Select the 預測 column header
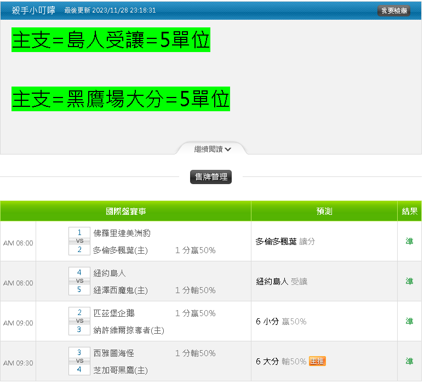The width and height of the screenshot is (424, 383). point(324,211)
